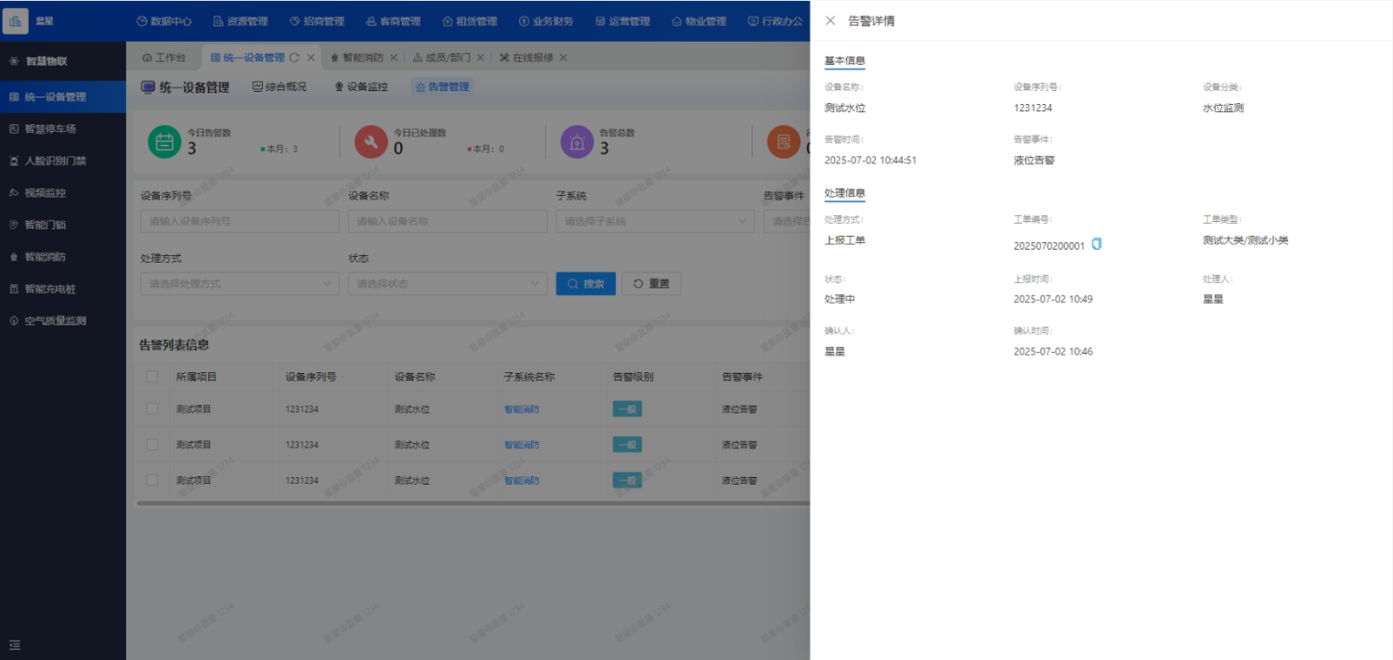
Task: Open the 资源管理 top menu
Action: (240, 21)
